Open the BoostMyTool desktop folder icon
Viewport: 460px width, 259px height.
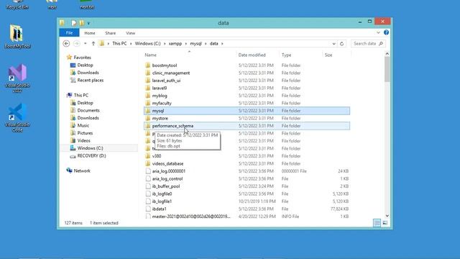[17, 37]
